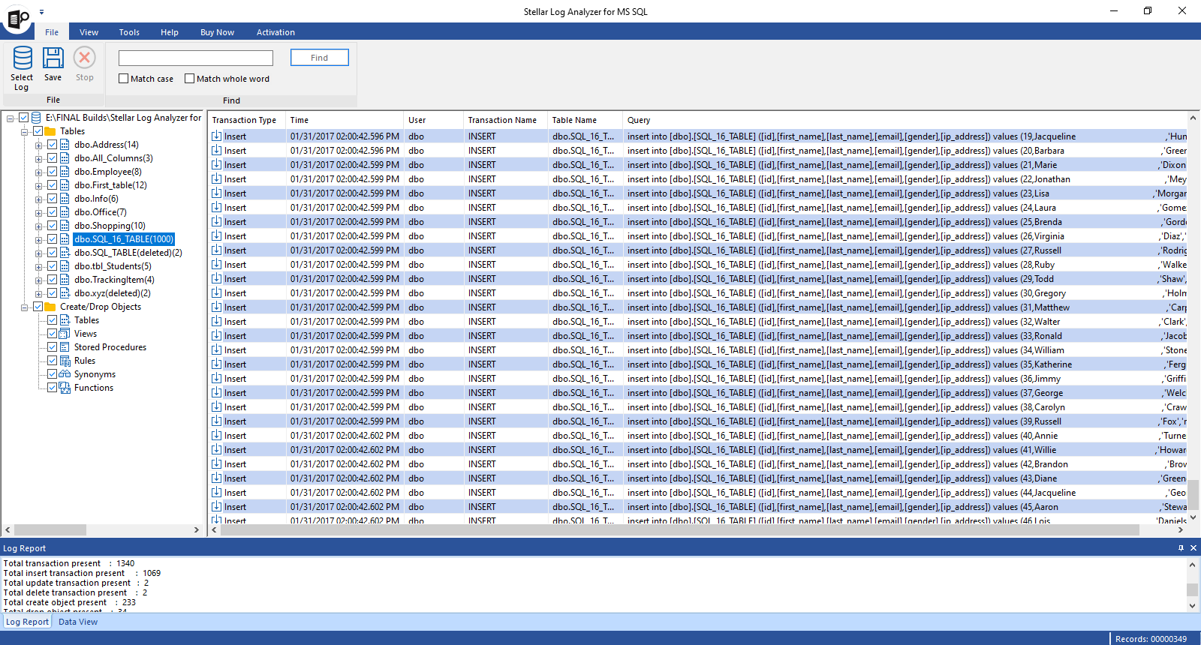Expand the dbo.SQL_TABLE(deleted)(2) node
The image size is (1201, 645).
pyautogui.click(x=39, y=253)
